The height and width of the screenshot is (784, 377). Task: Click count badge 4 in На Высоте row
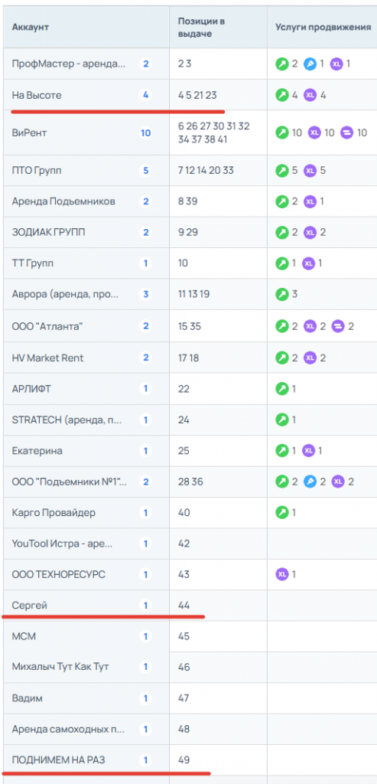145,94
